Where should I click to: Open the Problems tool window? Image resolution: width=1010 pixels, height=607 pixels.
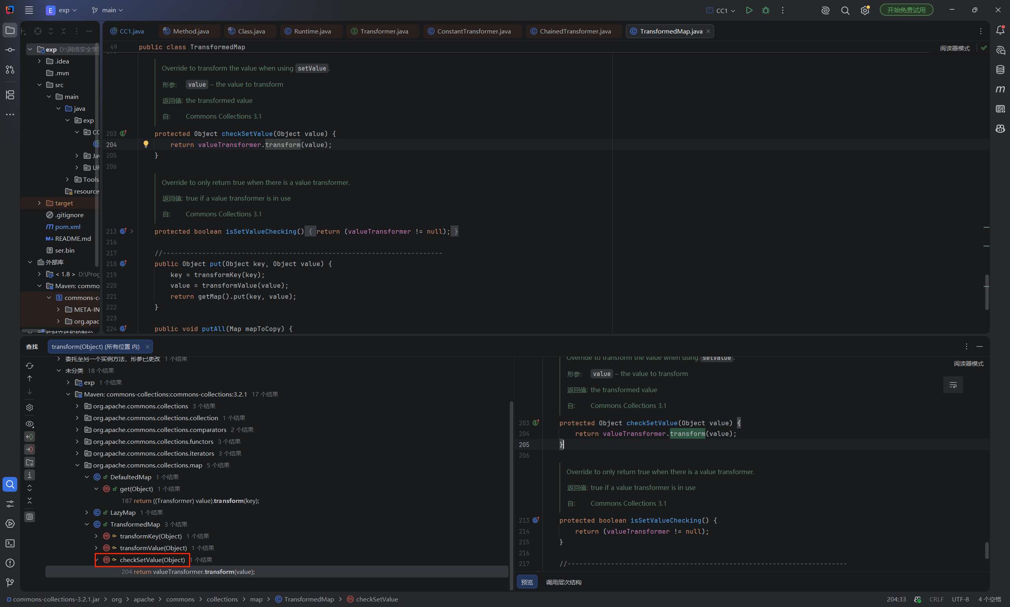click(10, 563)
